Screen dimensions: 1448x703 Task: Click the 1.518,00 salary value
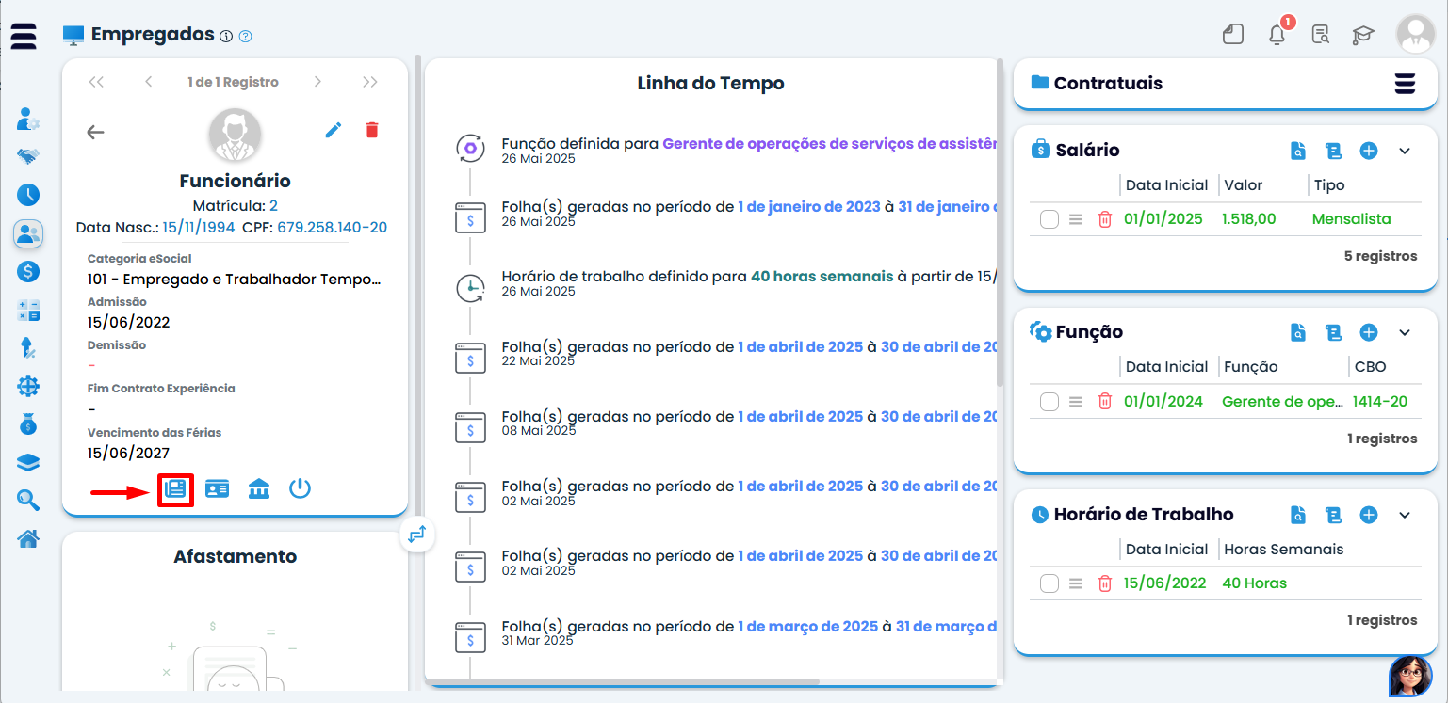point(1249,218)
